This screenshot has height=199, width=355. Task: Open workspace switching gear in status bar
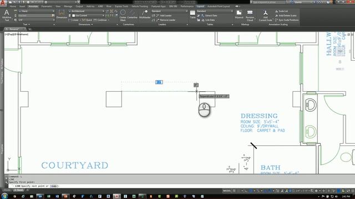tap(316, 191)
